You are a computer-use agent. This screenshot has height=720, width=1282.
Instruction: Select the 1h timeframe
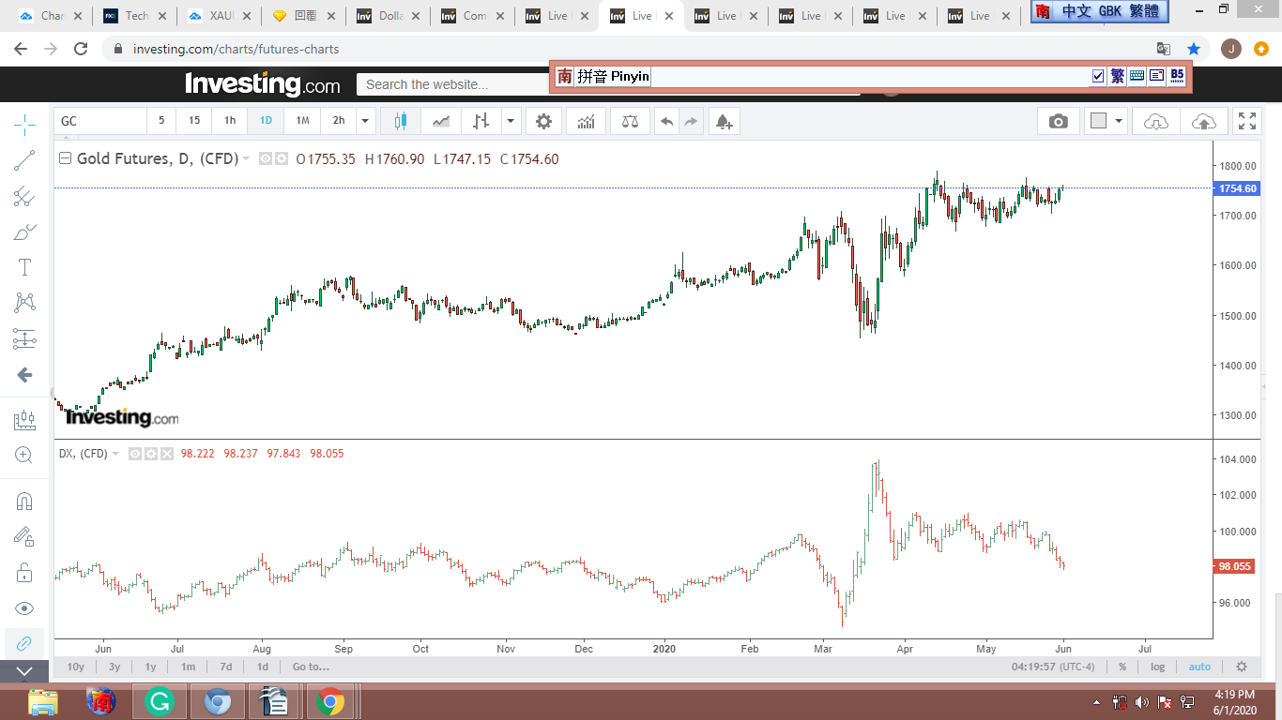tap(230, 121)
